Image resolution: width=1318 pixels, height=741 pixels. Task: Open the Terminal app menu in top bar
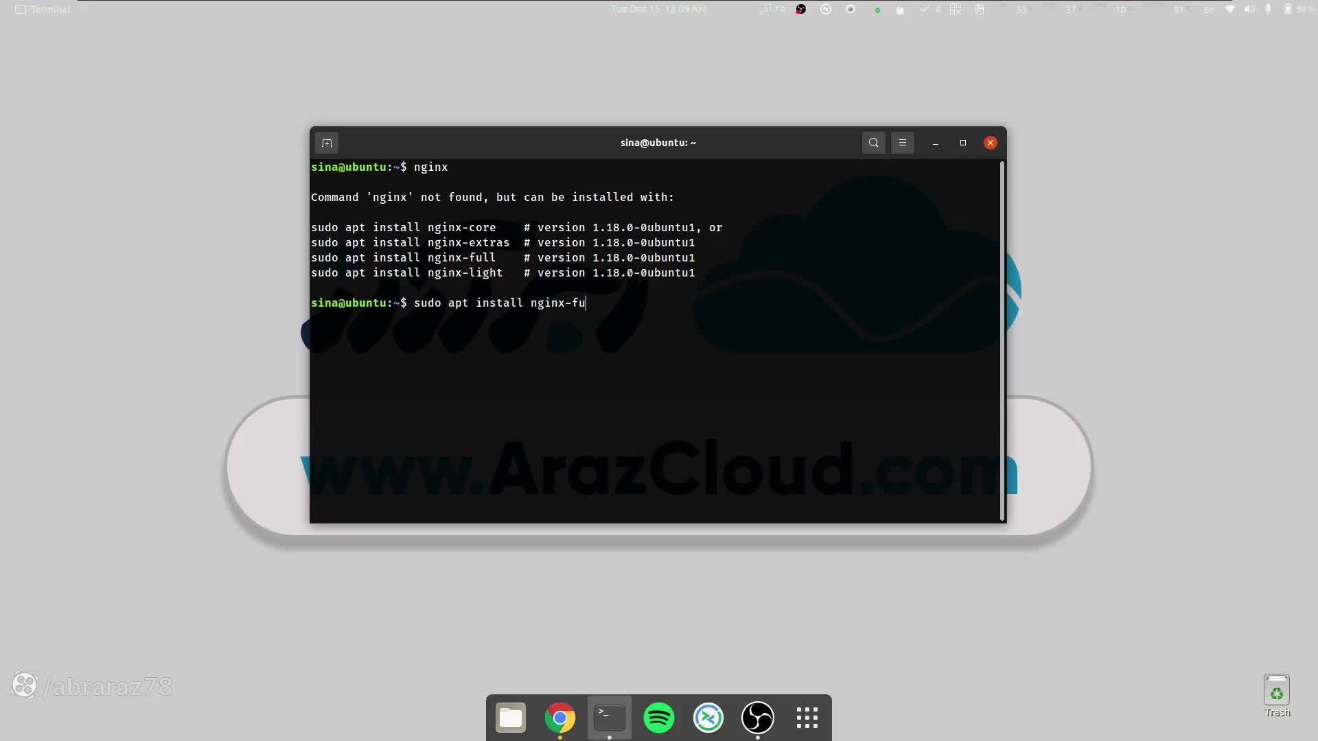tap(43, 10)
